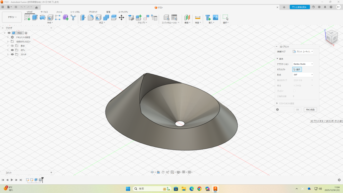Click the Press Pull modify icon
This screenshot has height=193, width=343.
[83, 17]
